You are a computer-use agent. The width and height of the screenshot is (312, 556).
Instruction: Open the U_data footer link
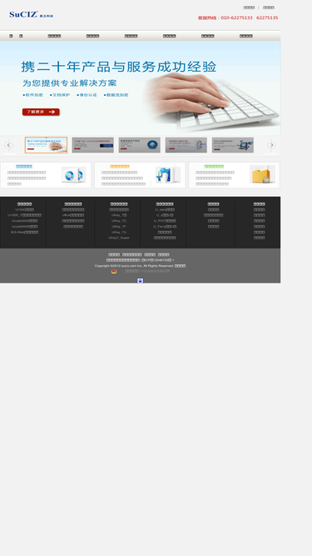pos(165,209)
